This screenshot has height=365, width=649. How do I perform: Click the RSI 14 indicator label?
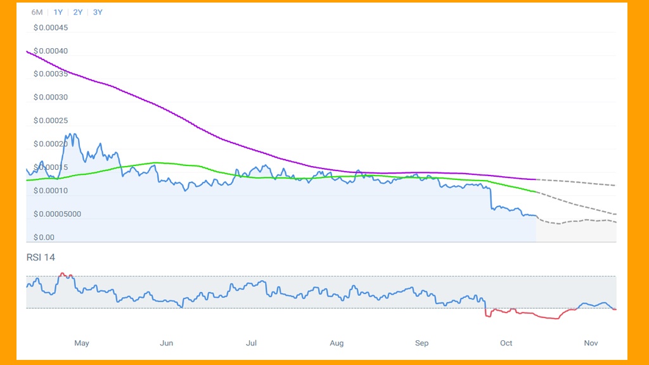[x=41, y=257]
